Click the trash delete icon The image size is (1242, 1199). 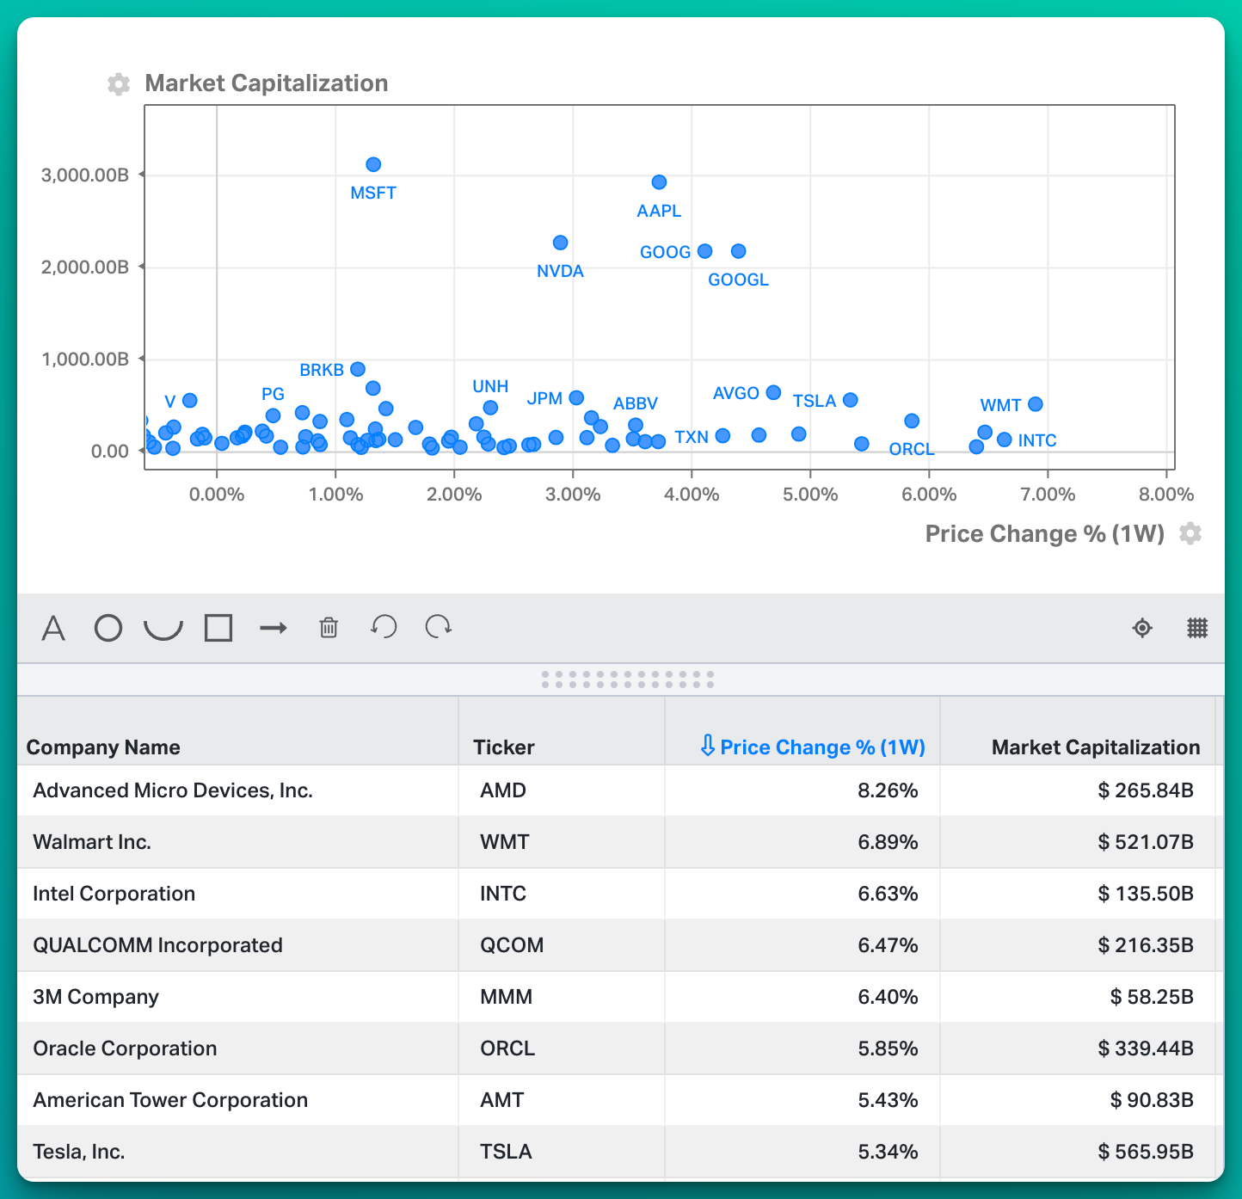pyautogui.click(x=329, y=628)
